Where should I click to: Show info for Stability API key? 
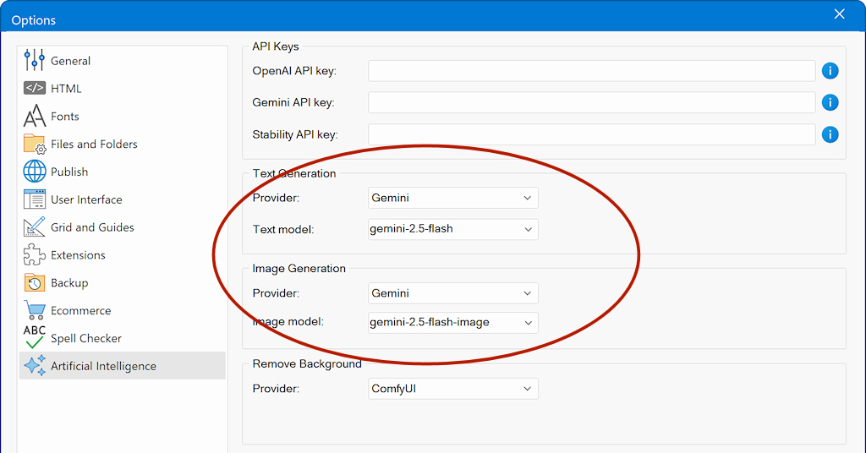pyautogui.click(x=830, y=134)
